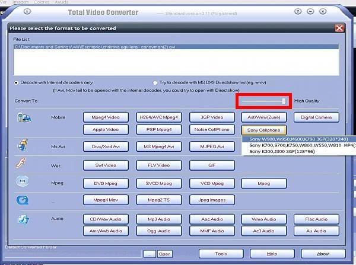Click Jpeg Images button
Viewport: 356px width, 265px height.
click(x=212, y=200)
